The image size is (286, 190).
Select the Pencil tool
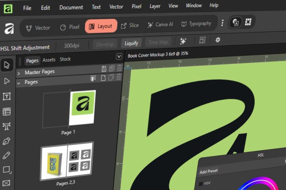[7, 156]
